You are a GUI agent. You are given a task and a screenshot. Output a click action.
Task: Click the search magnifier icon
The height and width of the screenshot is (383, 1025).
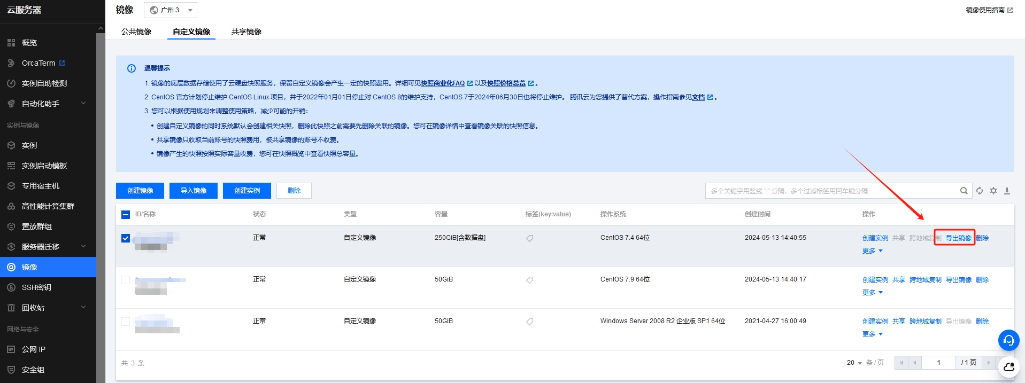(x=964, y=191)
